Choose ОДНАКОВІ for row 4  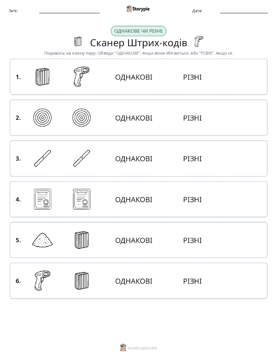pos(134,199)
